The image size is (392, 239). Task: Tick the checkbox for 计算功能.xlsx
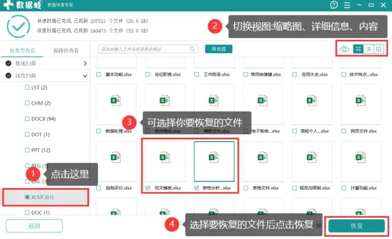(x=344, y=188)
